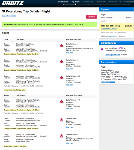Open the baggage fees link
The image size is (134, 150).
pos(112,36)
